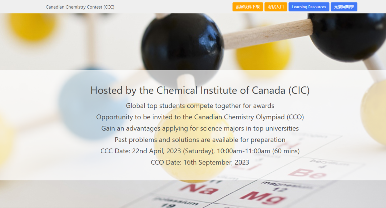Click the Be element in background image
Viewport: 386px width, 208px height.
pyautogui.click(x=307, y=173)
